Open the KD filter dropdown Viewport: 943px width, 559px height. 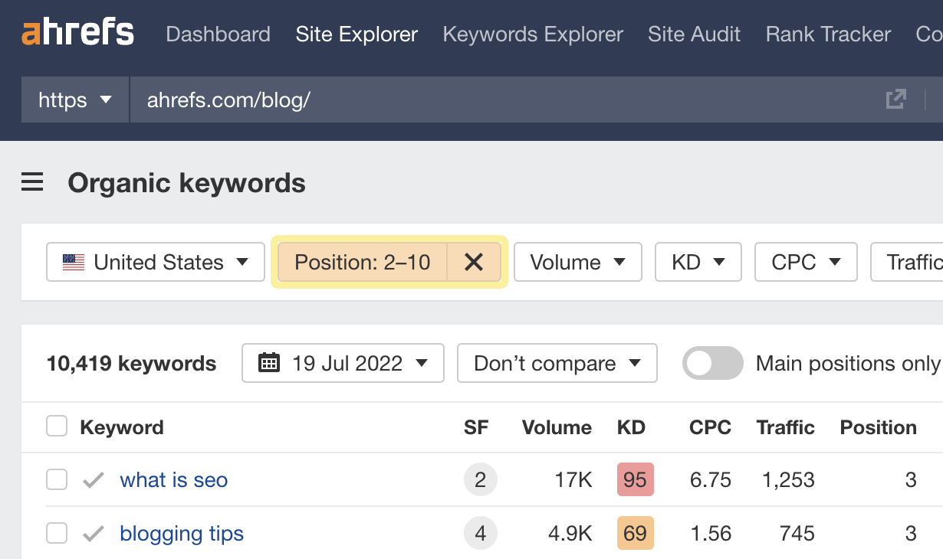(698, 262)
